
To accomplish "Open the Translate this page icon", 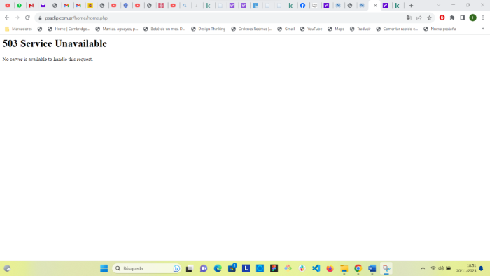I will click(x=409, y=18).
